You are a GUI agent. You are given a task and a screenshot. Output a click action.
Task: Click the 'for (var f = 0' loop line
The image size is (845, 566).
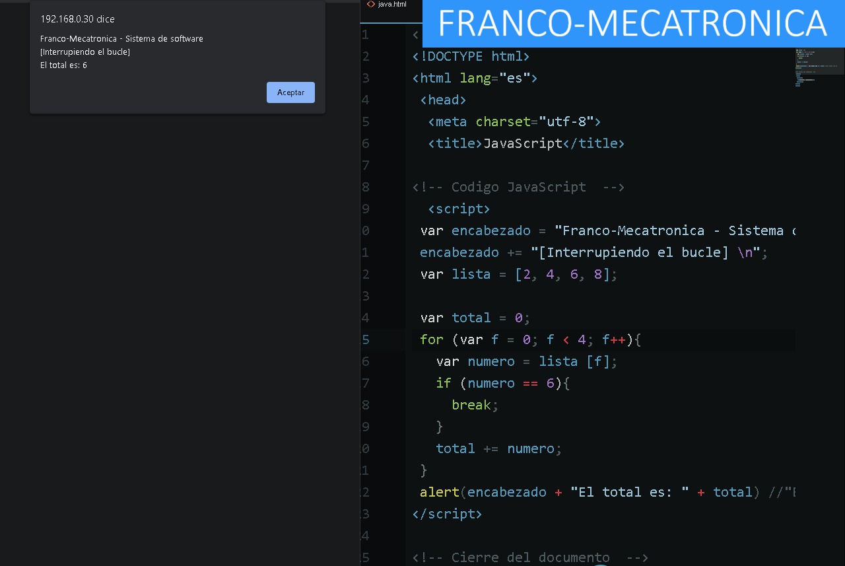click(x=531, y=339)
